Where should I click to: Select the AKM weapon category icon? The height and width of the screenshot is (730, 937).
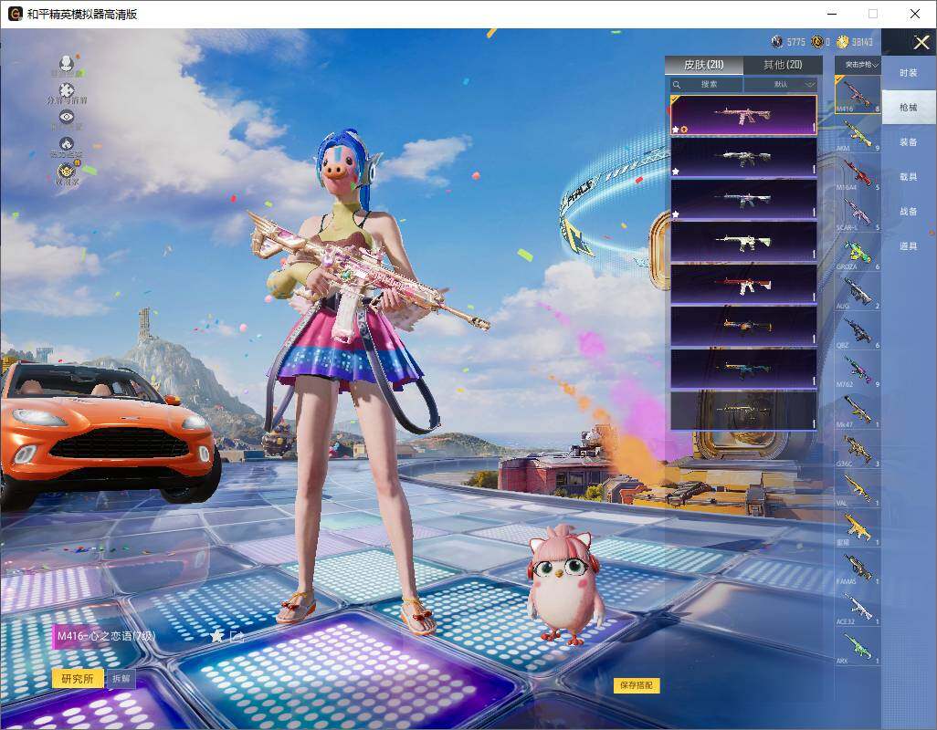(858, 133)
